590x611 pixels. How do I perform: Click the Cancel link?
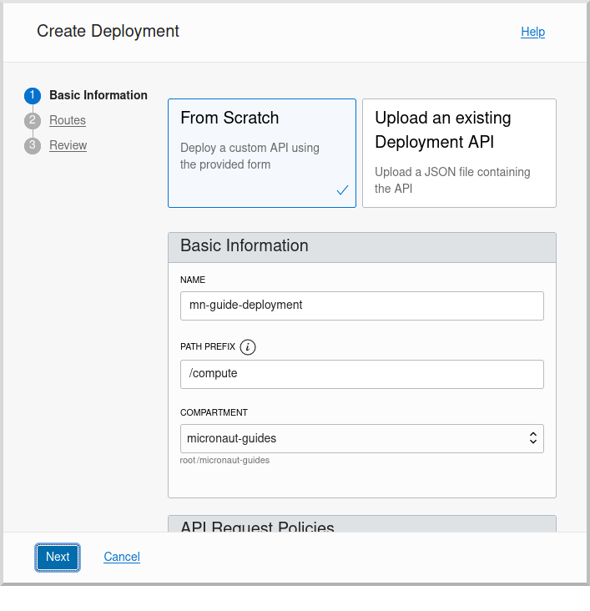click(122, 557)
